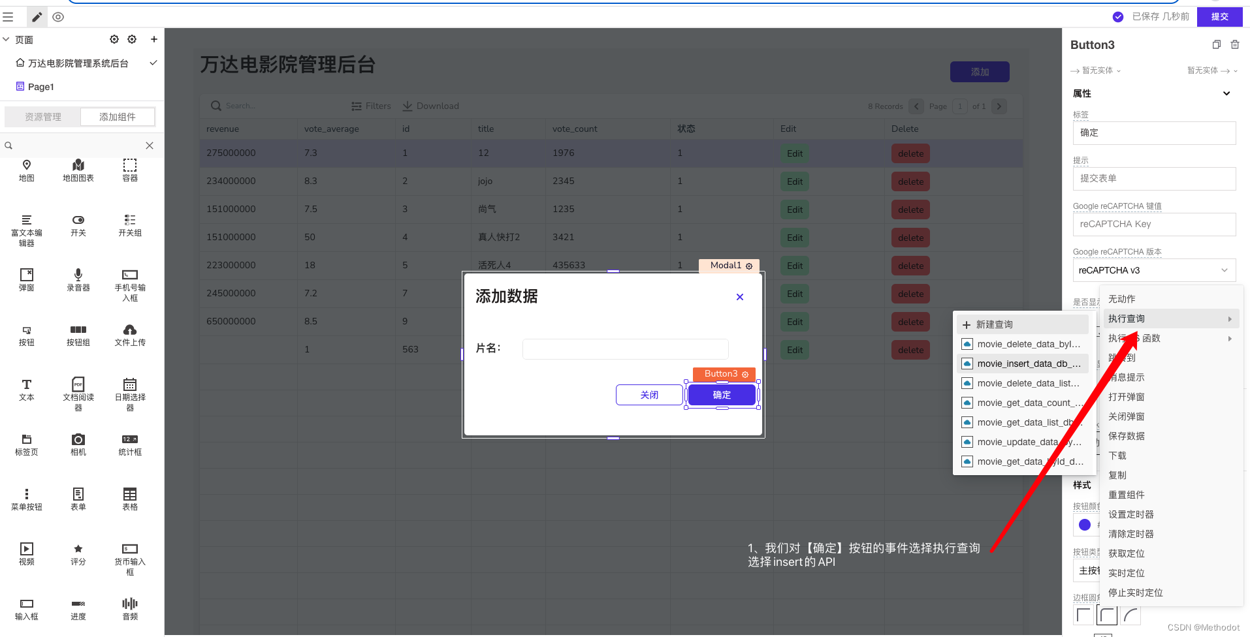This screenshot has height=637, width=1250.
Task: Expand the 执行查询 submenu arrow
Action: tap(1230, 318)
